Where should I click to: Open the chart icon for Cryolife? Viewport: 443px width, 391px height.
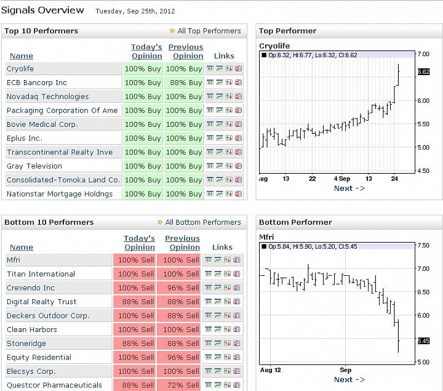pyautogui.click(x=220, y=68)
